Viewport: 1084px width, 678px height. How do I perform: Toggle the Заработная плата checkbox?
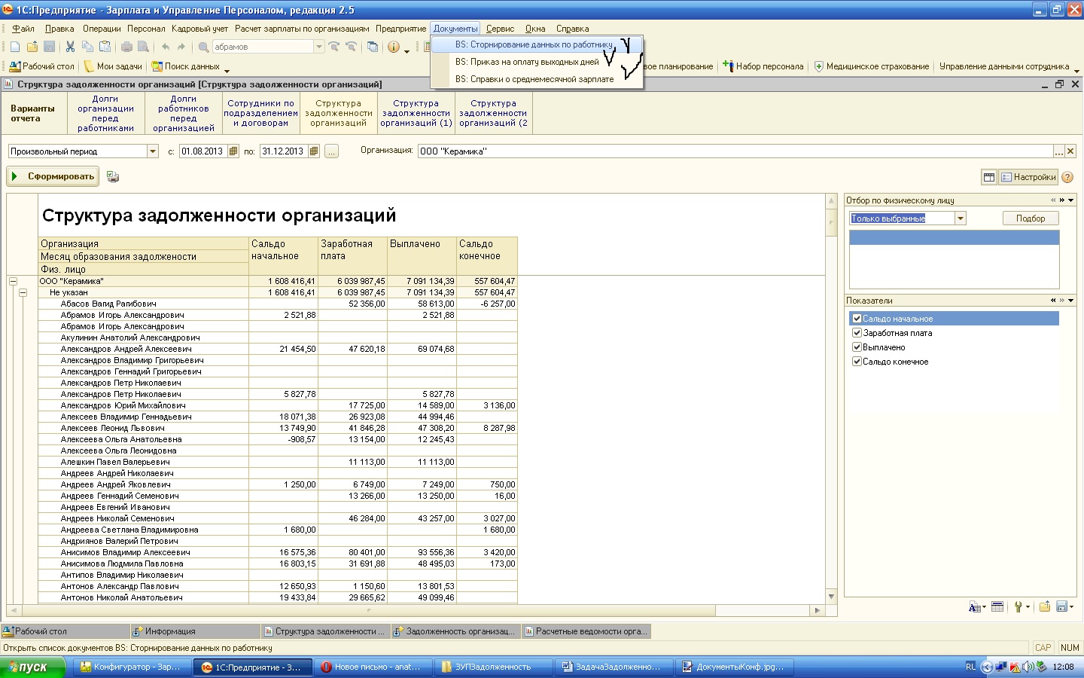[x=857, y=333]
